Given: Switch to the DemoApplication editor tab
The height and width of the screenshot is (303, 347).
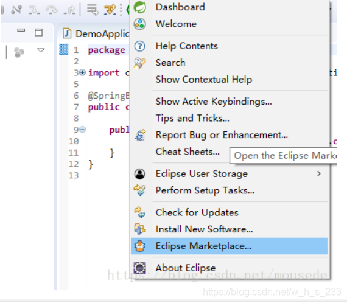Looking at the screenshot, I should [x=96, y=33].
